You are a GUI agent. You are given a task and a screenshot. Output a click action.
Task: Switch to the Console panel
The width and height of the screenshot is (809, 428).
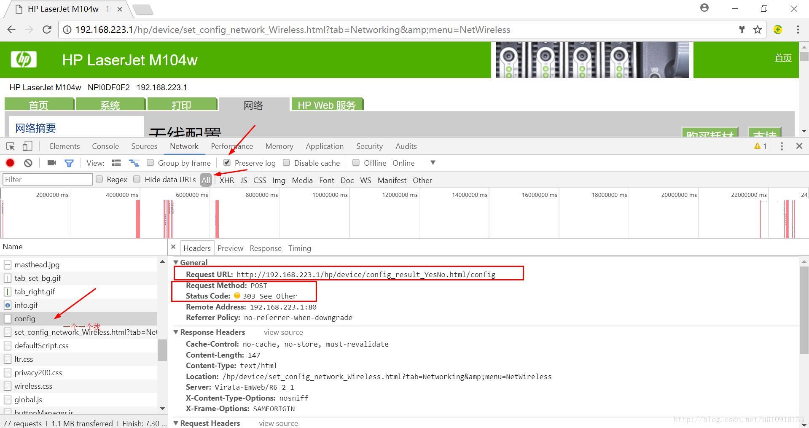[105, 146]
